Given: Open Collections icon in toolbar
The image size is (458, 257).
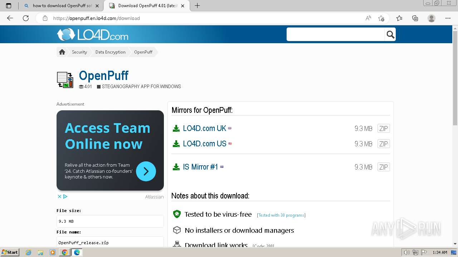Looking at the screenshot, I should point(415,18).
